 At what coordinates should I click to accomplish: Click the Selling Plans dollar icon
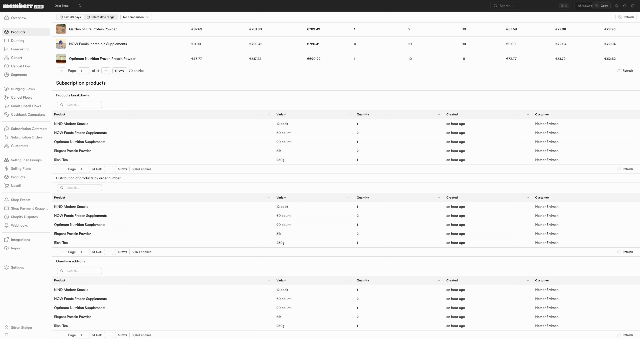pyautogui.click(x=7, y=168)
